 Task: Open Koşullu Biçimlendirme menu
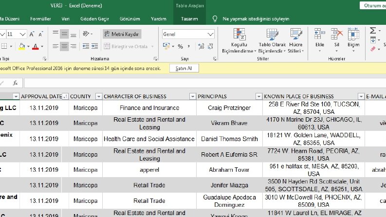pyautogui.click(x=239, y=40)
